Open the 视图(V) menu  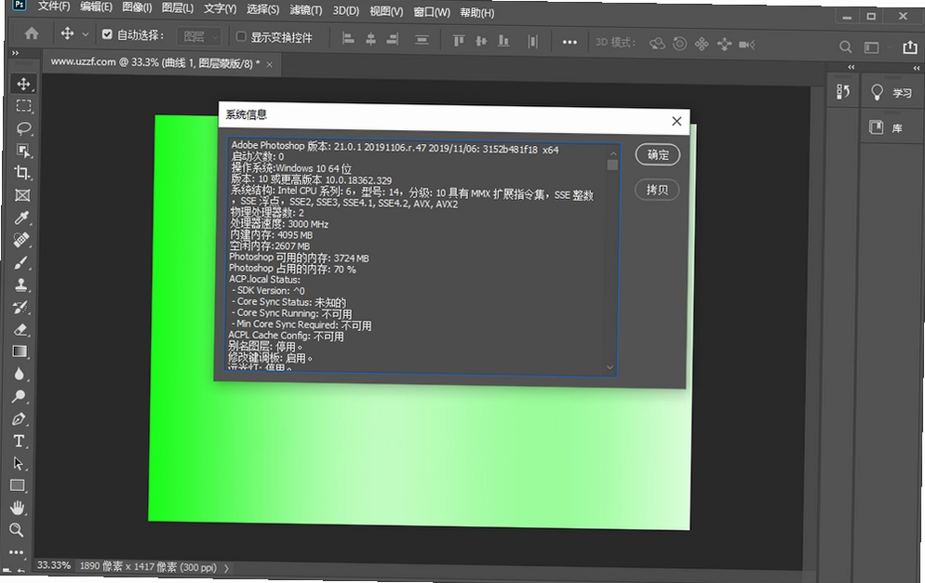(x=386, y=11)
